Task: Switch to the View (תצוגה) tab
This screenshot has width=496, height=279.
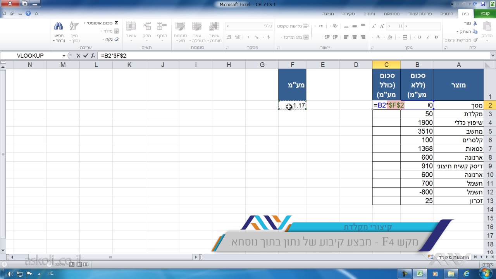Action: pos(328,14)
